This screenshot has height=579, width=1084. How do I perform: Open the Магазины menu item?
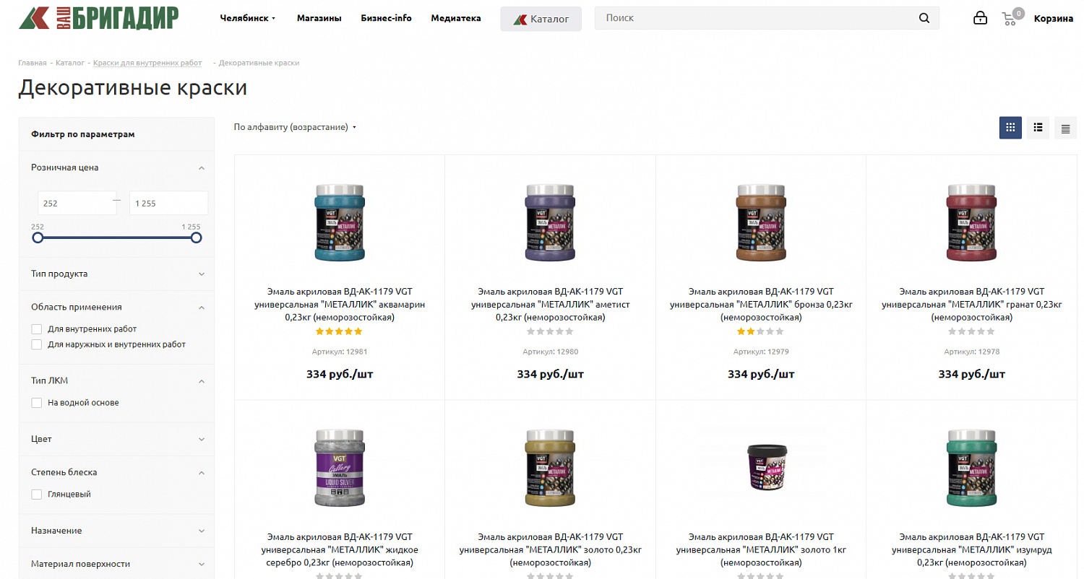click(319, 18)
